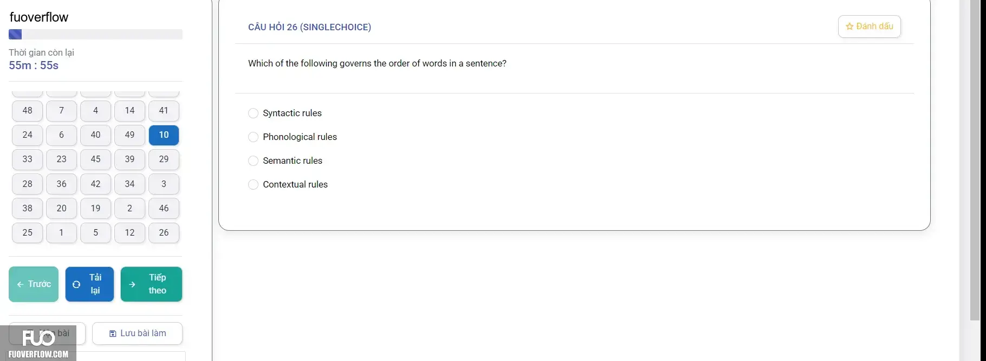Go back with the Trước button
Screen dimensions: 986x361
point(34,284)
